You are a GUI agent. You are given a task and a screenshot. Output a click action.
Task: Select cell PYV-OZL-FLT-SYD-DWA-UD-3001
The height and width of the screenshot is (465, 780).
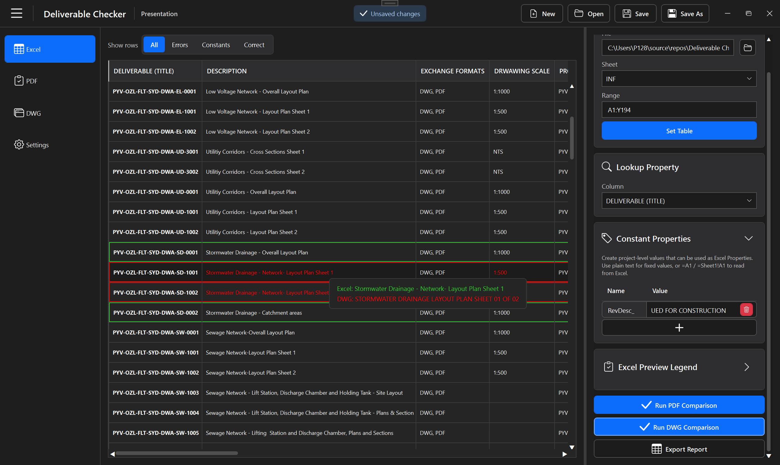pyautogui.click(x=156, y=151)
